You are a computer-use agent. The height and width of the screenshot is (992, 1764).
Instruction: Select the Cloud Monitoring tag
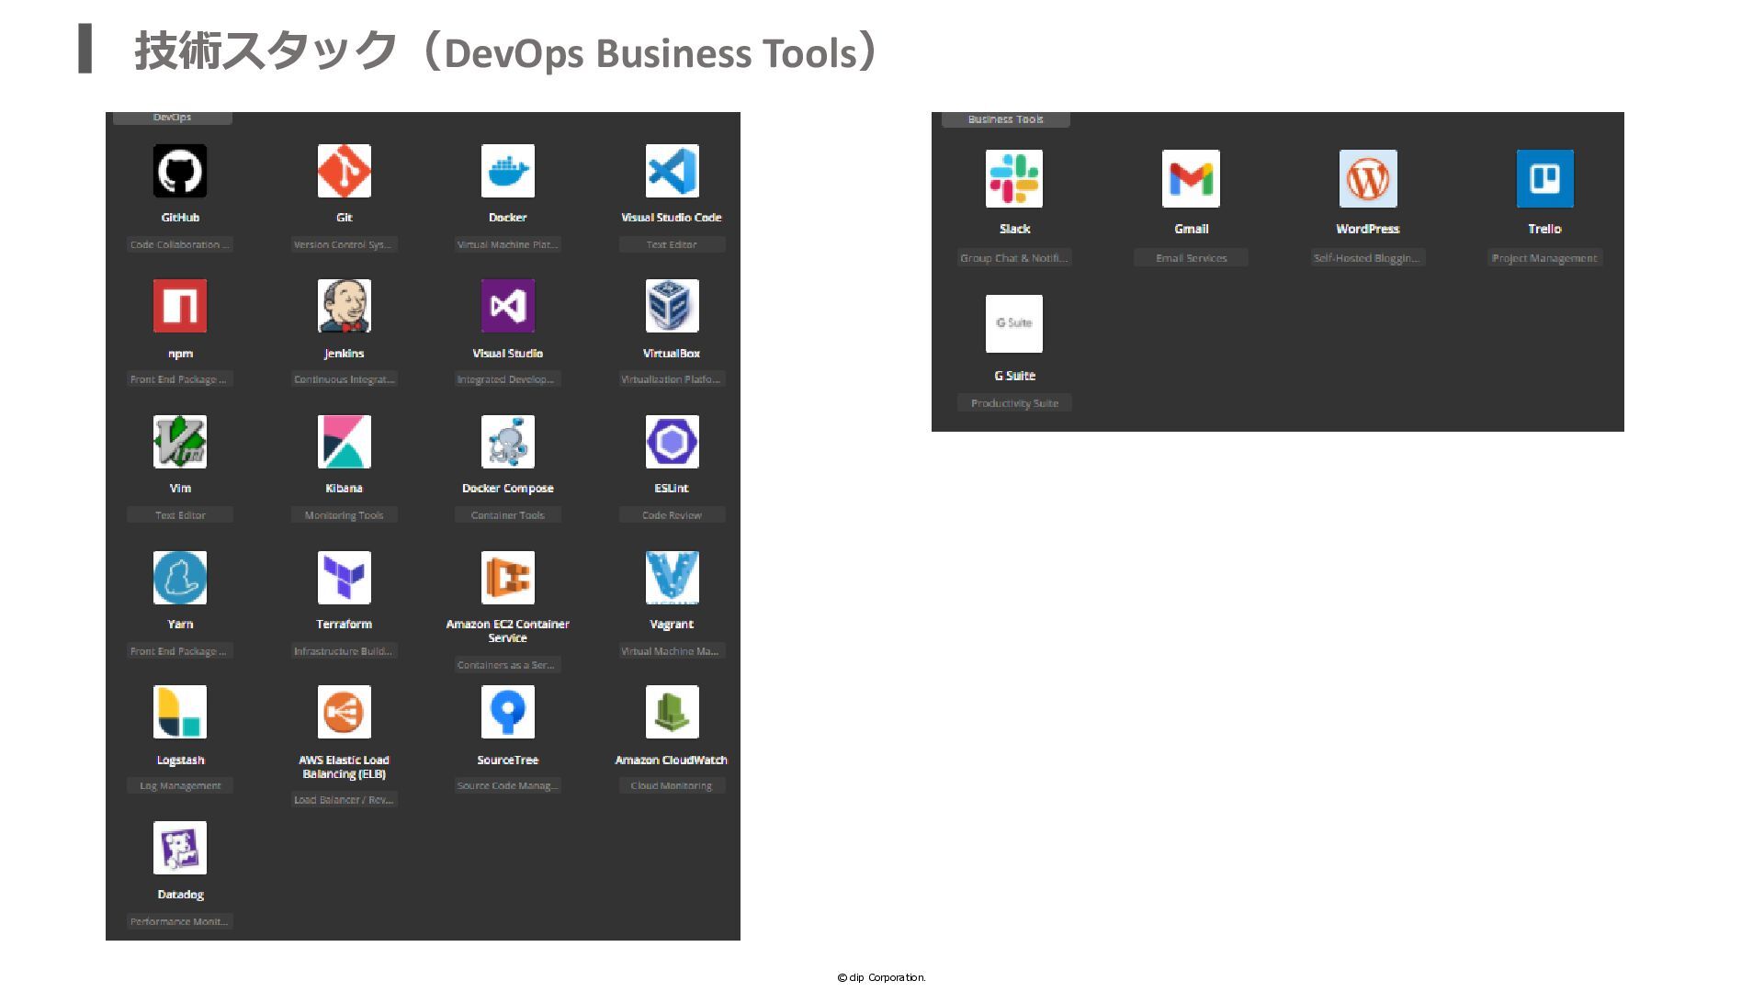(672, 785)
